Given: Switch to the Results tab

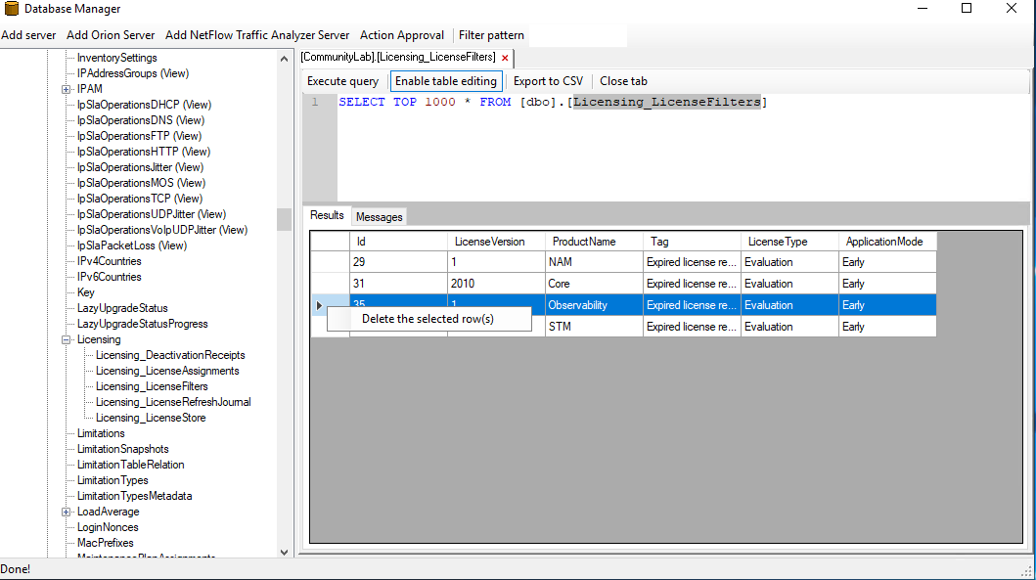Looking at the screenshot, I should coord(327,215).
